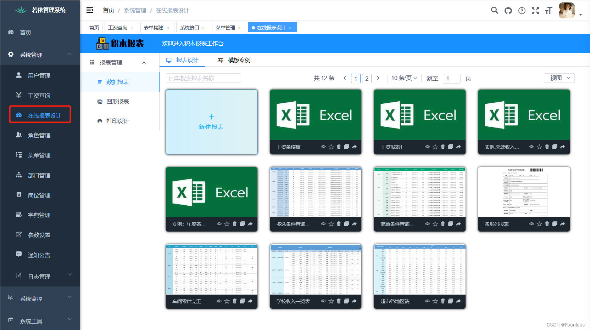This screenshot has height=330, width=590.
Task: Open font size setting icon
Action: [x=549, y=11]
